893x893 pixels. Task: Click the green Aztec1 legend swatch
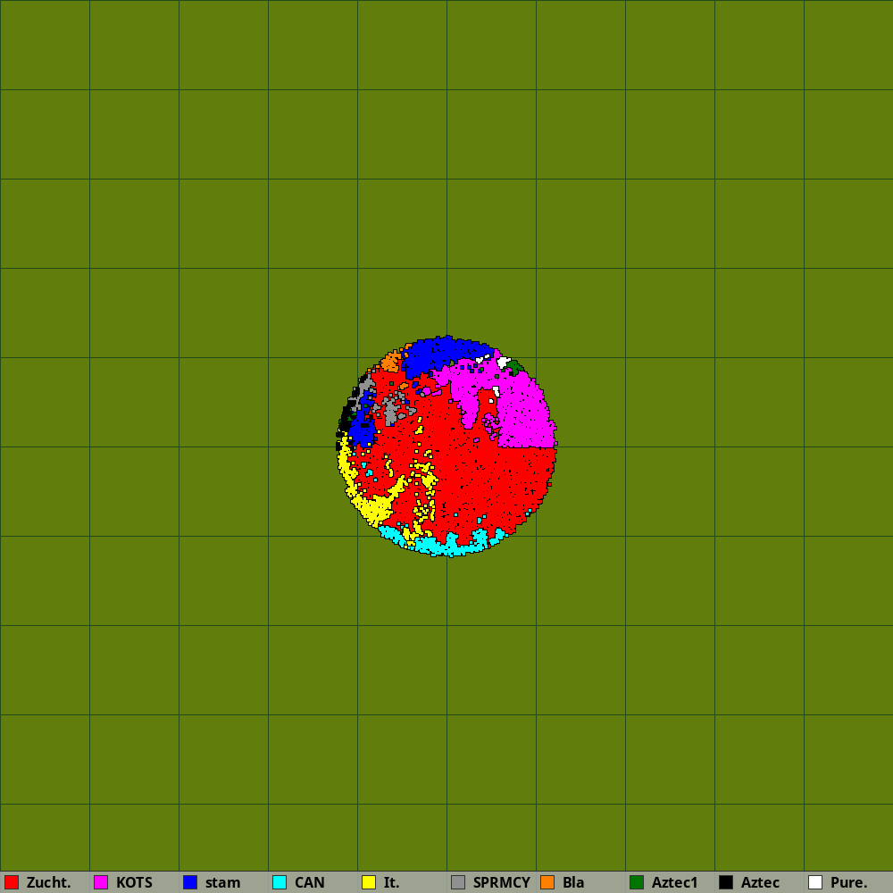(x=637, y=882)
